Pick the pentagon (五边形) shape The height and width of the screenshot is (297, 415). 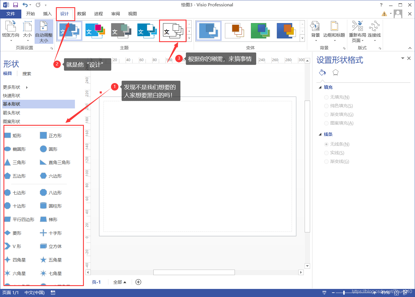pyautogui.click(x=15, y=176)
